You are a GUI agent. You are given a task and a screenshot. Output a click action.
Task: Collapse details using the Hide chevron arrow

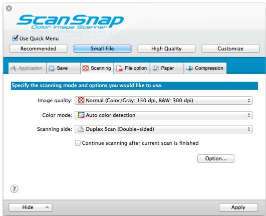[x=47, y=207]
